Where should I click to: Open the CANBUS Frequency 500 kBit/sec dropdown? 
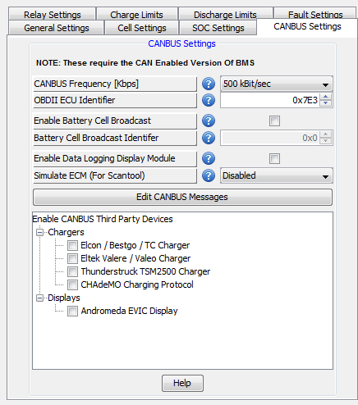click(277, 84)
